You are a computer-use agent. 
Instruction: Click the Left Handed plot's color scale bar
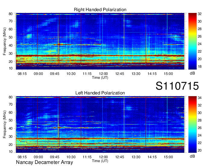[x=192, y=124]
